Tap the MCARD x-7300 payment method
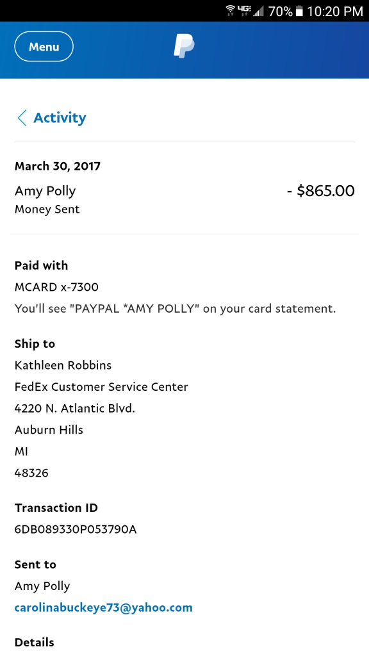 click(x=56, y=288)
